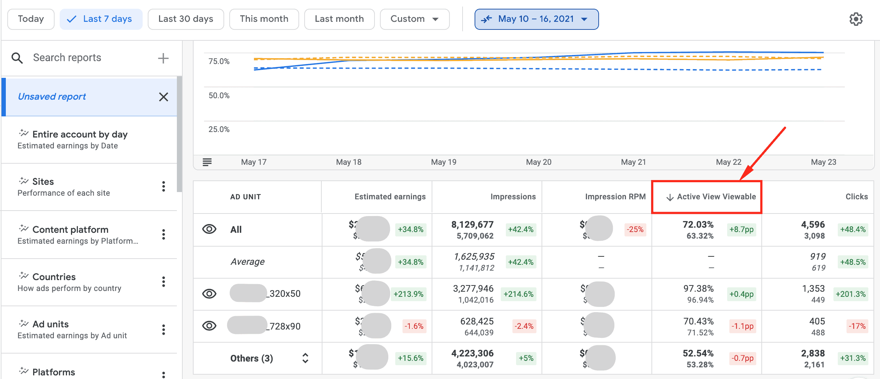Add a new report with plus icon
This screenshot has width=880, height=379.
pyautogui.click(x=163, y=58)
